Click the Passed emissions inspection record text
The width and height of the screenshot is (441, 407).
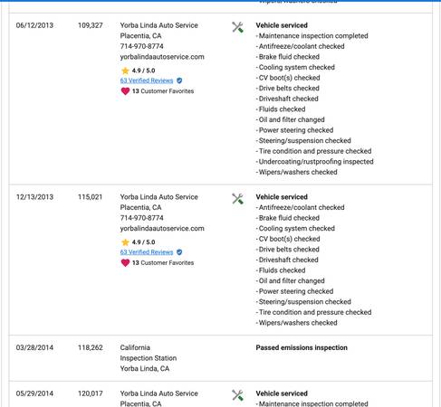pos(302,347)
